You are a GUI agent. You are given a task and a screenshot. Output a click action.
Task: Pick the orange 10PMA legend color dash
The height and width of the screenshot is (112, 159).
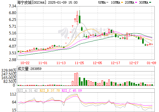pos(122,2)
